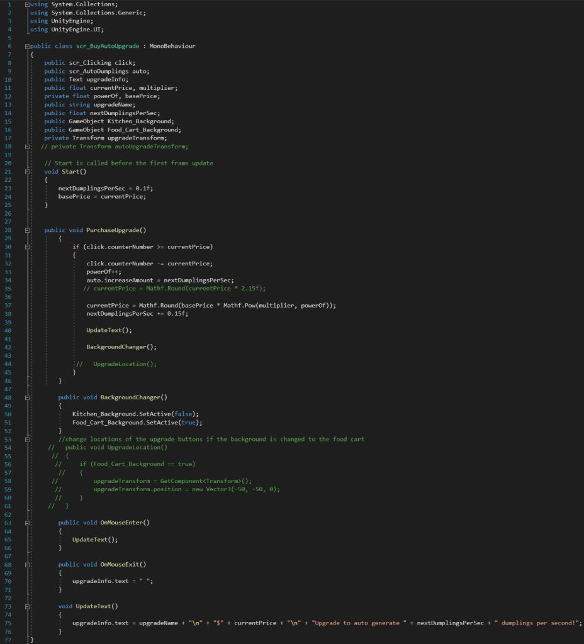This screenshot has width=584, height=644.
Task: Collapse the OnMouseExit() method
Action: coord(26,564)
